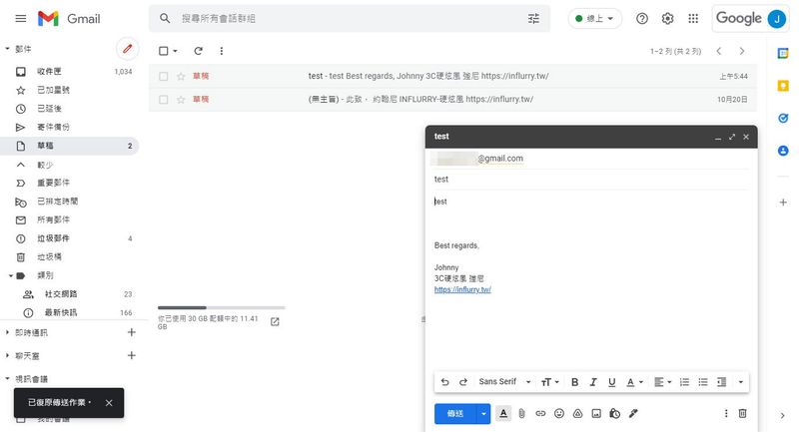This screenshot has width=799, height=432.
Task: Apply underline formatting
Action: 611,382
